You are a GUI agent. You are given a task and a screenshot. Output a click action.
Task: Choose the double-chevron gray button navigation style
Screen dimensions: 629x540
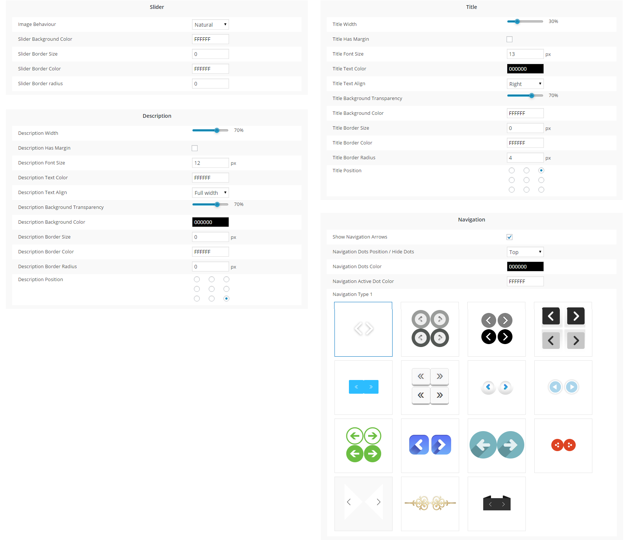pyautogui.click(x=430, y=387)
